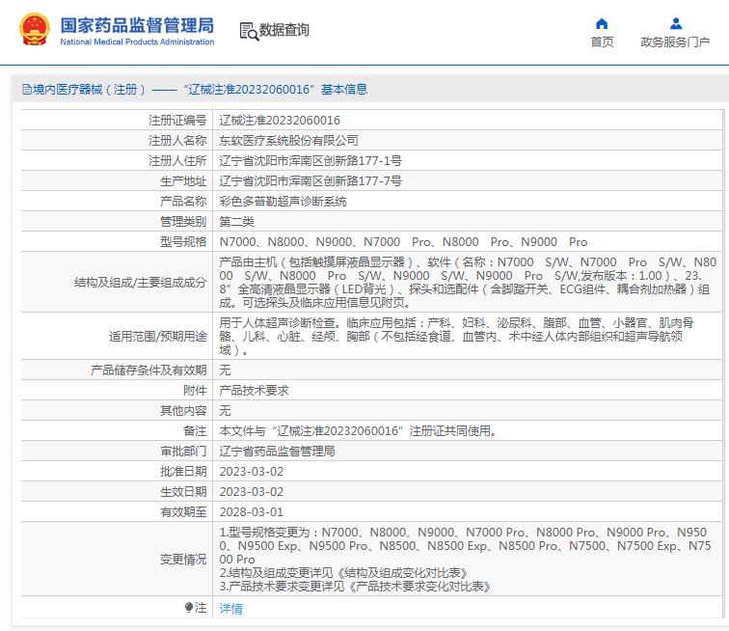Go to 首页 via its text label
The image size is (729, 631).
[x=602, y=42]
